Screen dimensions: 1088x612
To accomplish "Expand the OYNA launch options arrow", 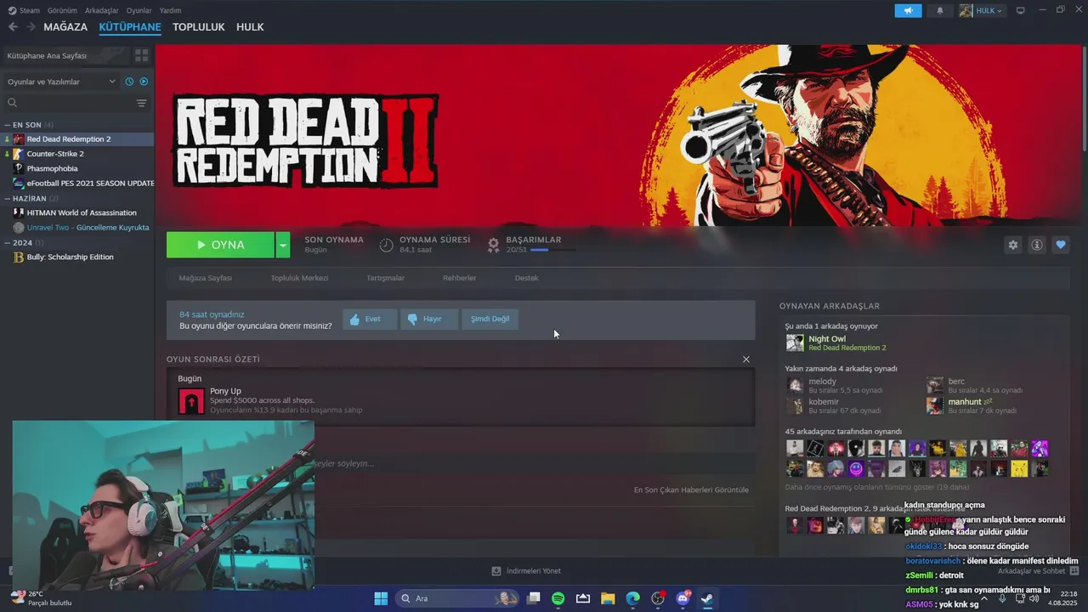I will [x=282, y=245].
